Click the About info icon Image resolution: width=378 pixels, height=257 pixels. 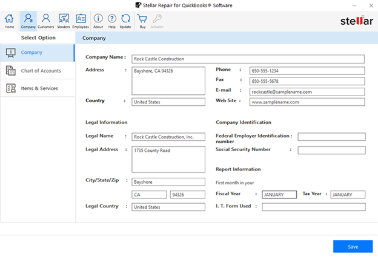98,21
